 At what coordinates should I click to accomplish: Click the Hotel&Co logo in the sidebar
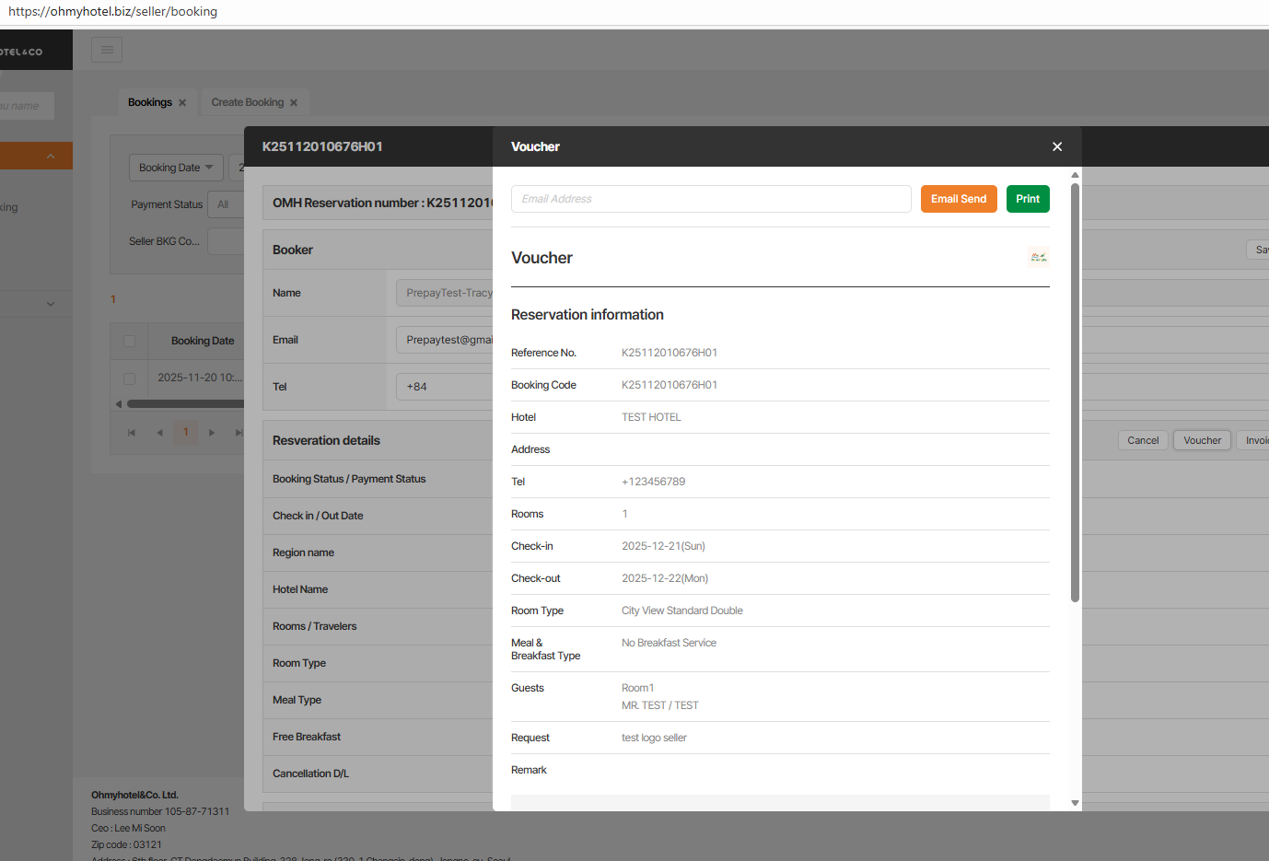coord(21,52)
